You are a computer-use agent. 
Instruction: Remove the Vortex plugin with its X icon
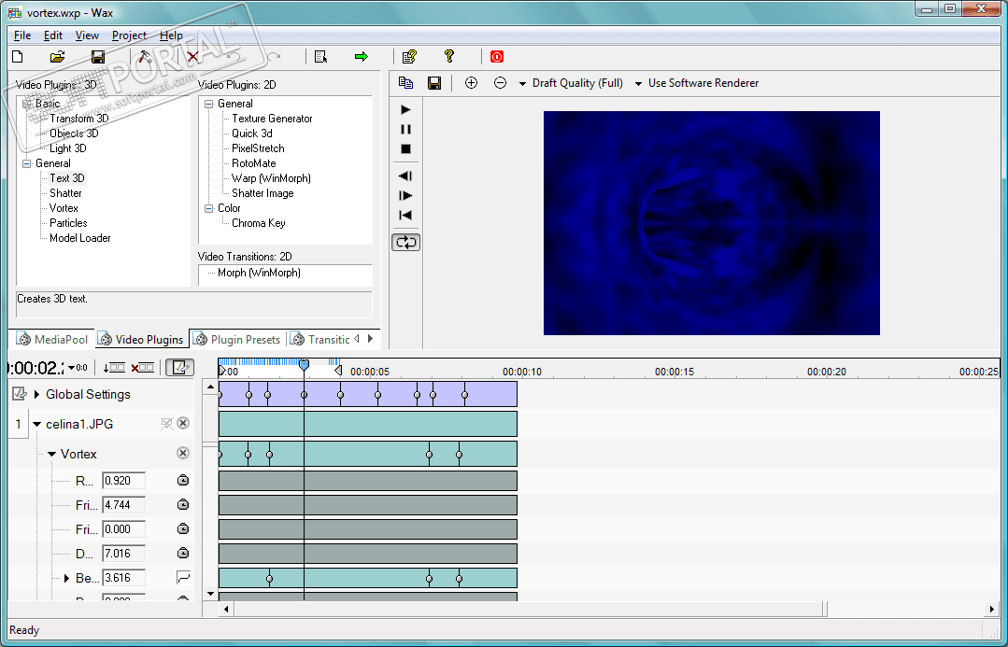[183, 454]
